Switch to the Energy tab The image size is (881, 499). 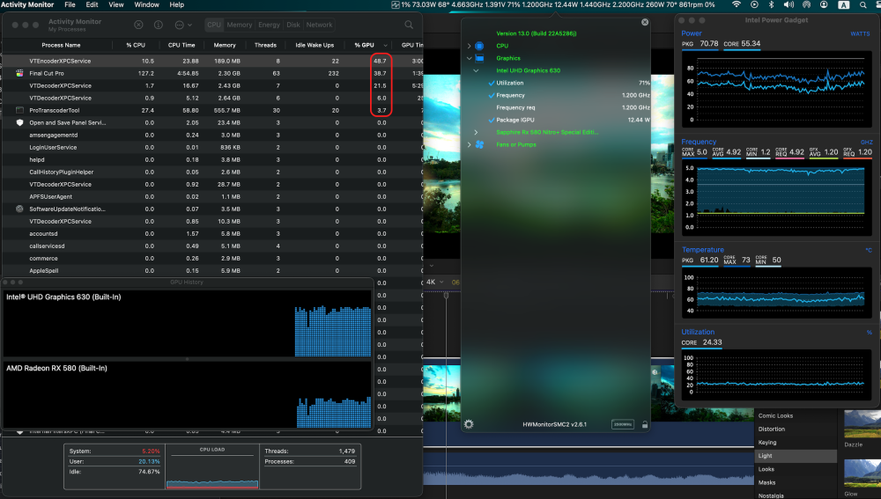point(269,25)
